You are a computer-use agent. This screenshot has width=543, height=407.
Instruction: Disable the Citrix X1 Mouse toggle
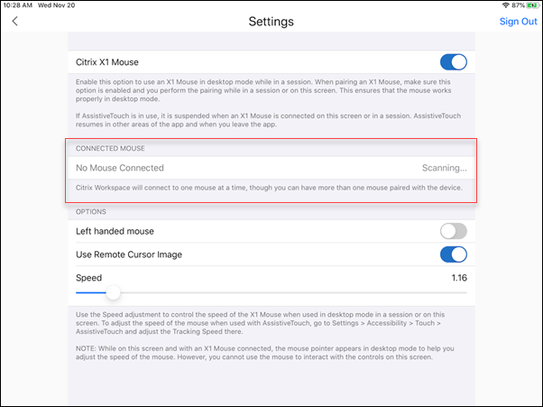click(x=453, y=62)
